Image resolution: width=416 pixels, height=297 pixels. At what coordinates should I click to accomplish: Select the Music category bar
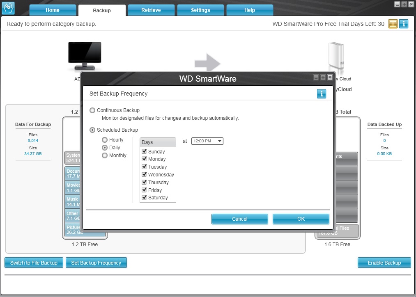coord(73,201)
